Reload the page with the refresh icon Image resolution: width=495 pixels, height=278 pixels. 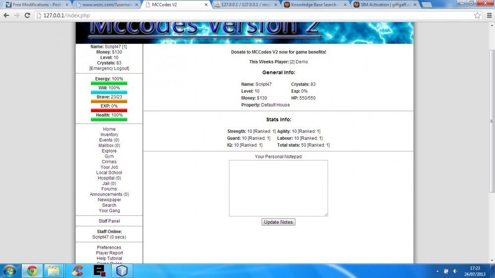point(28,15)
